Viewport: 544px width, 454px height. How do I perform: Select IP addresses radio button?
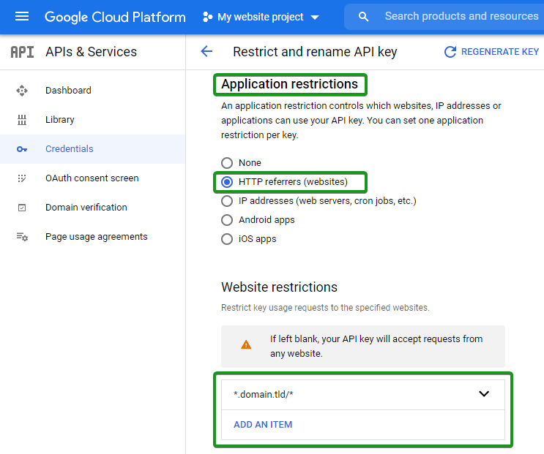pos(227,201)
